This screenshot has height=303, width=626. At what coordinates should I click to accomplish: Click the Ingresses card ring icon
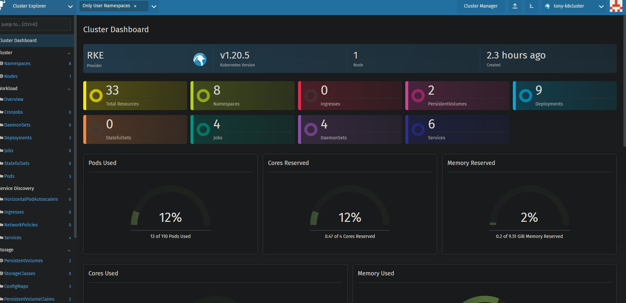[x=311, y=96]
